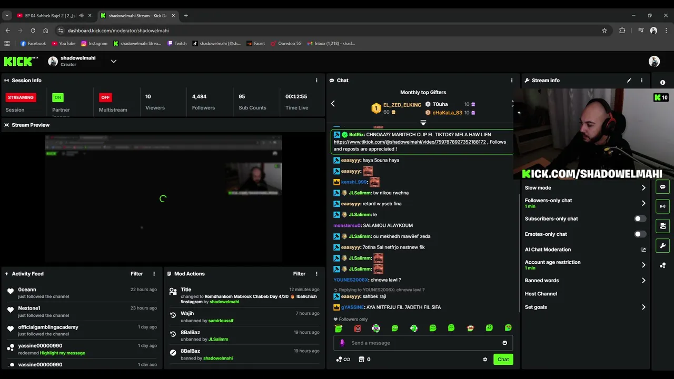Screen dimensions: 674x379
Task: Click the Chrome address bar URL
Action: [118, 31]
